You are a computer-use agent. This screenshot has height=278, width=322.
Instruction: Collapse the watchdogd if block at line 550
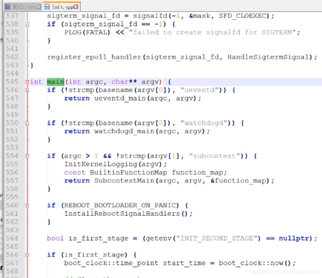27,123
